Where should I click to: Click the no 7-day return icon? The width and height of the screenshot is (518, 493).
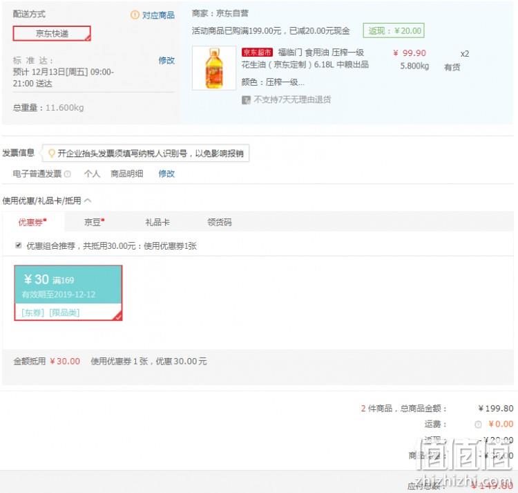pos(246,100)
